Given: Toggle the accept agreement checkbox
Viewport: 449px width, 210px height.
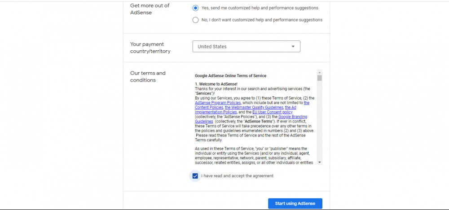Looking at the screenshot, I should pyautogui.click(x=195, y=176).
